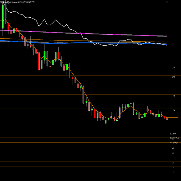Click the last red candlestick on the chart
Viewport: 181px width, 181px height.
[167, 119]
